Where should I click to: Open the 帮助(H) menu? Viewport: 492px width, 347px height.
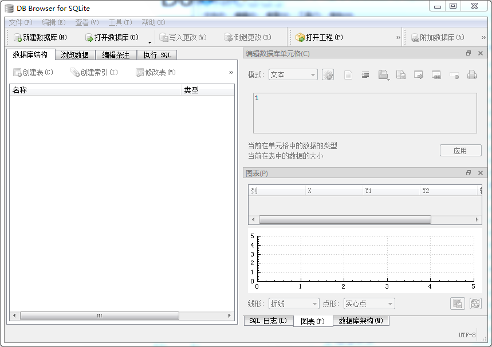[153, 22]
